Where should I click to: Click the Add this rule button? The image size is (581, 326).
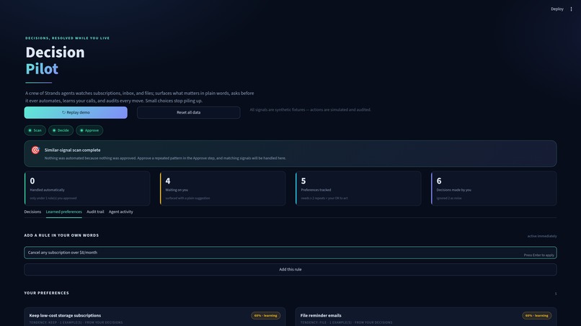click(x=290, y=269)
